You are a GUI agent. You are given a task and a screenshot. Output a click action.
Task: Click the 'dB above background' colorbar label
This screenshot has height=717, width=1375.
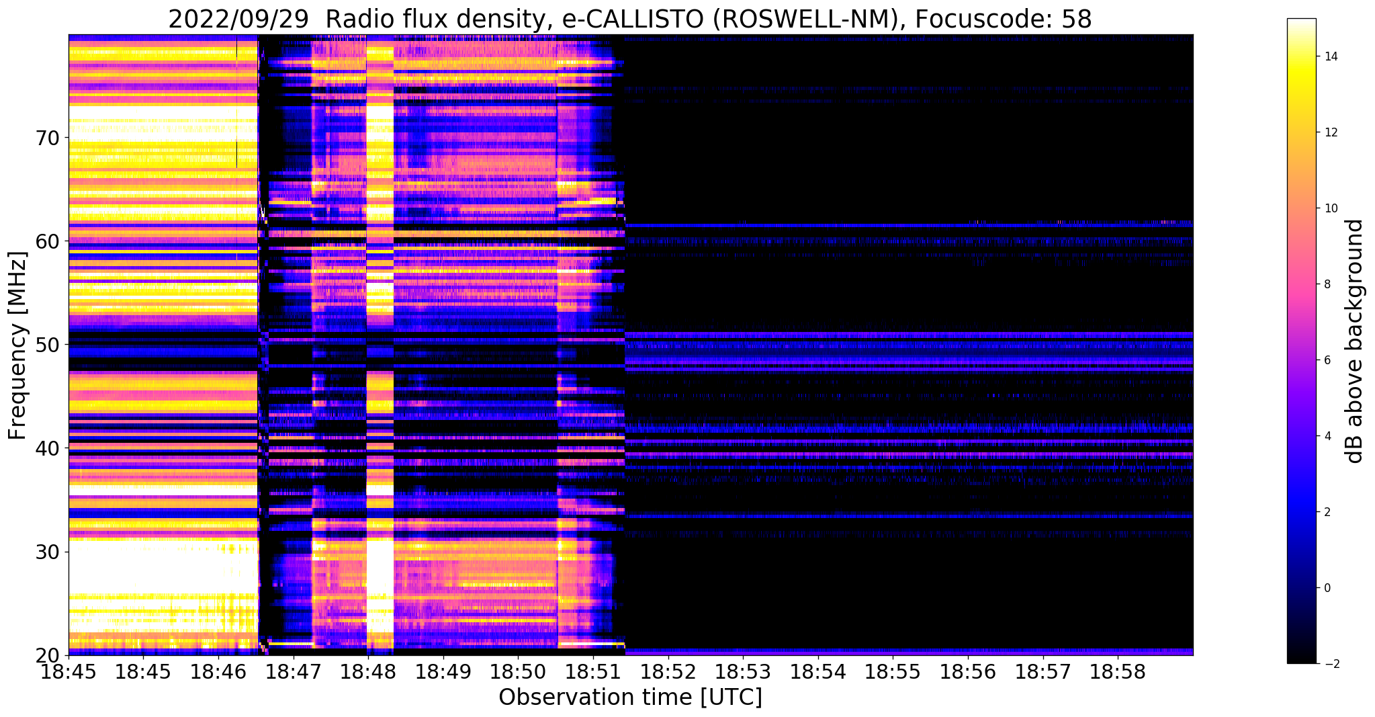pos(1355,341)
